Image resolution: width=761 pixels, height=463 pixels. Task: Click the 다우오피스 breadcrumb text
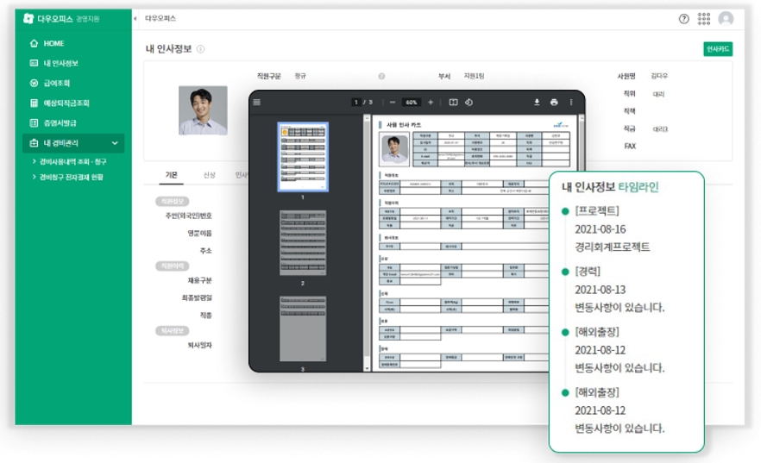160,18
